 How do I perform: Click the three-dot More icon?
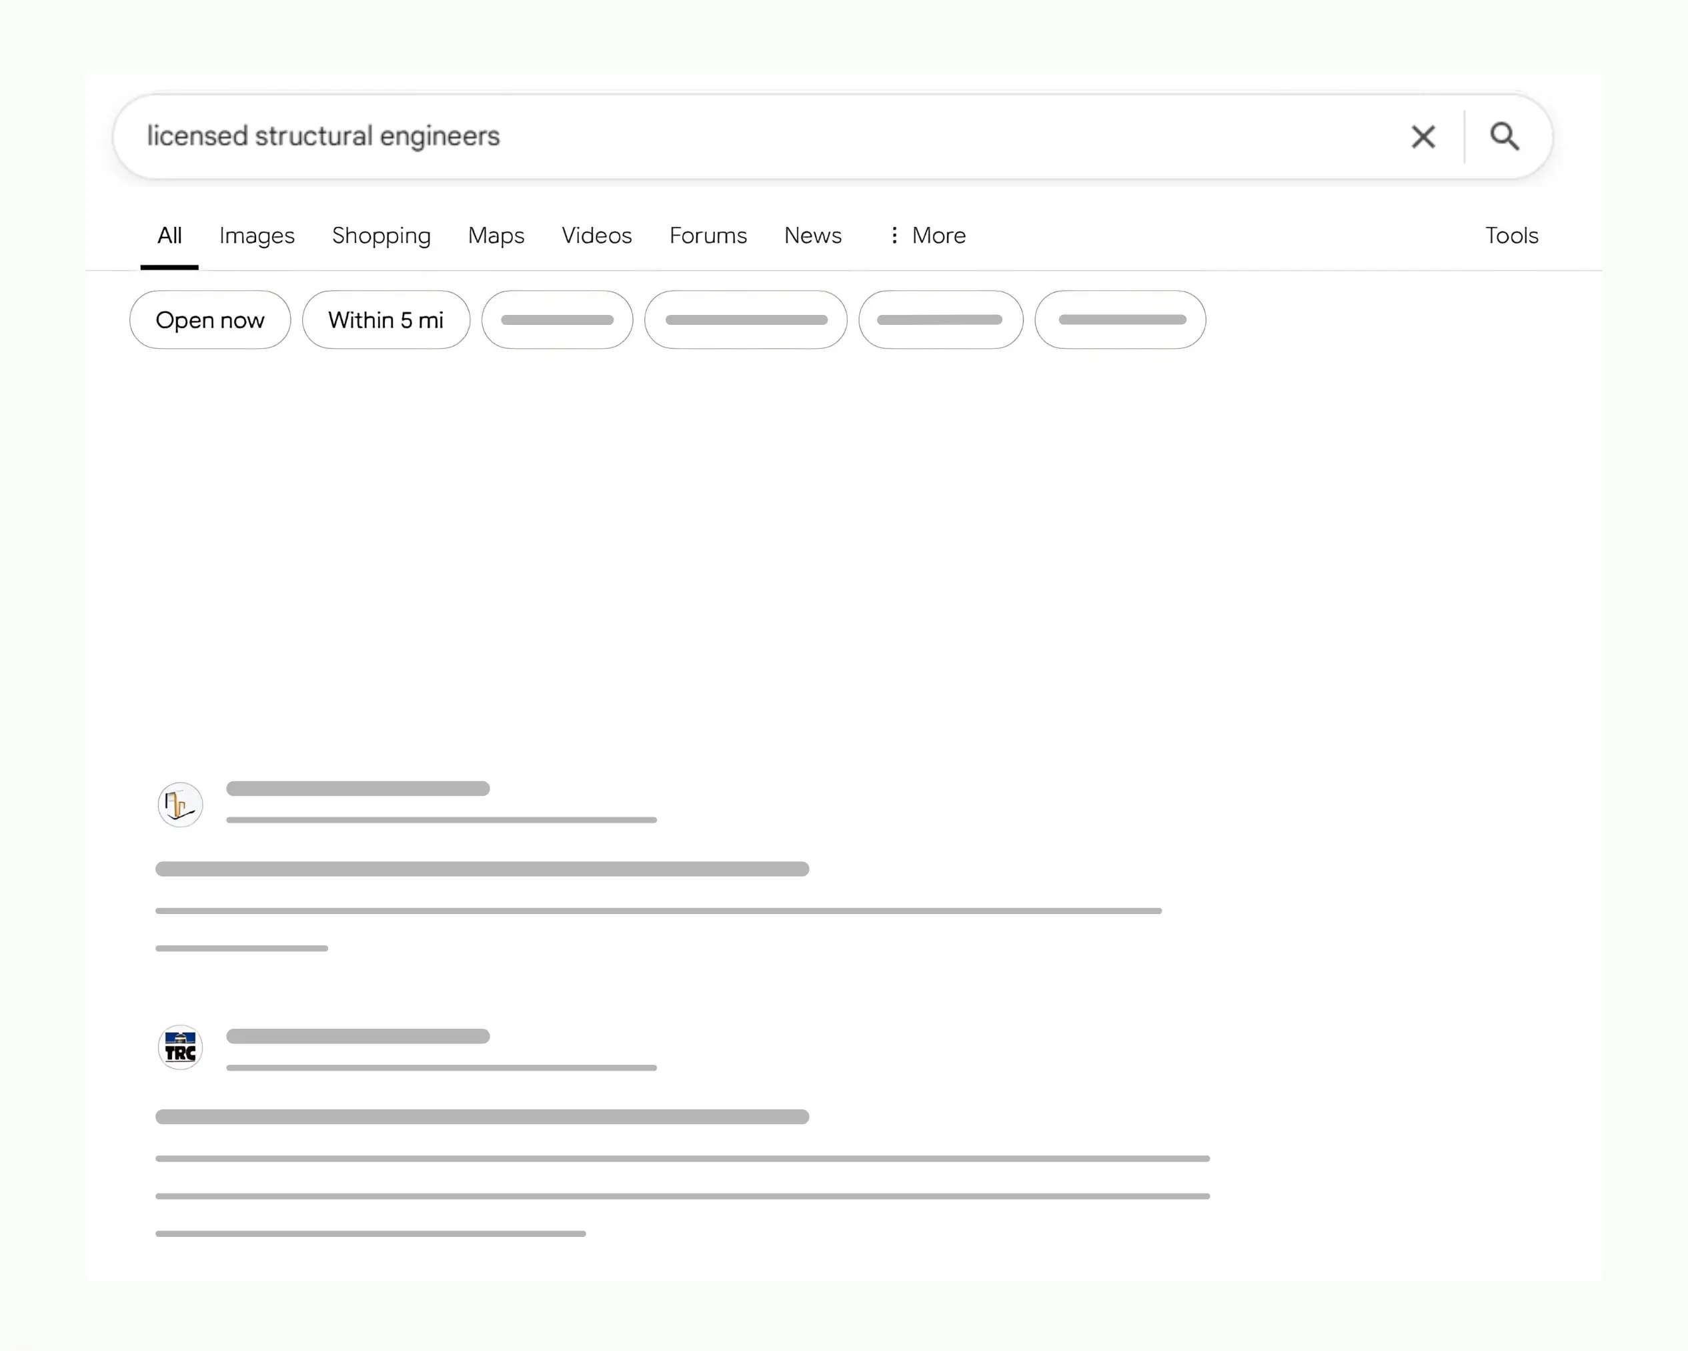894,235
